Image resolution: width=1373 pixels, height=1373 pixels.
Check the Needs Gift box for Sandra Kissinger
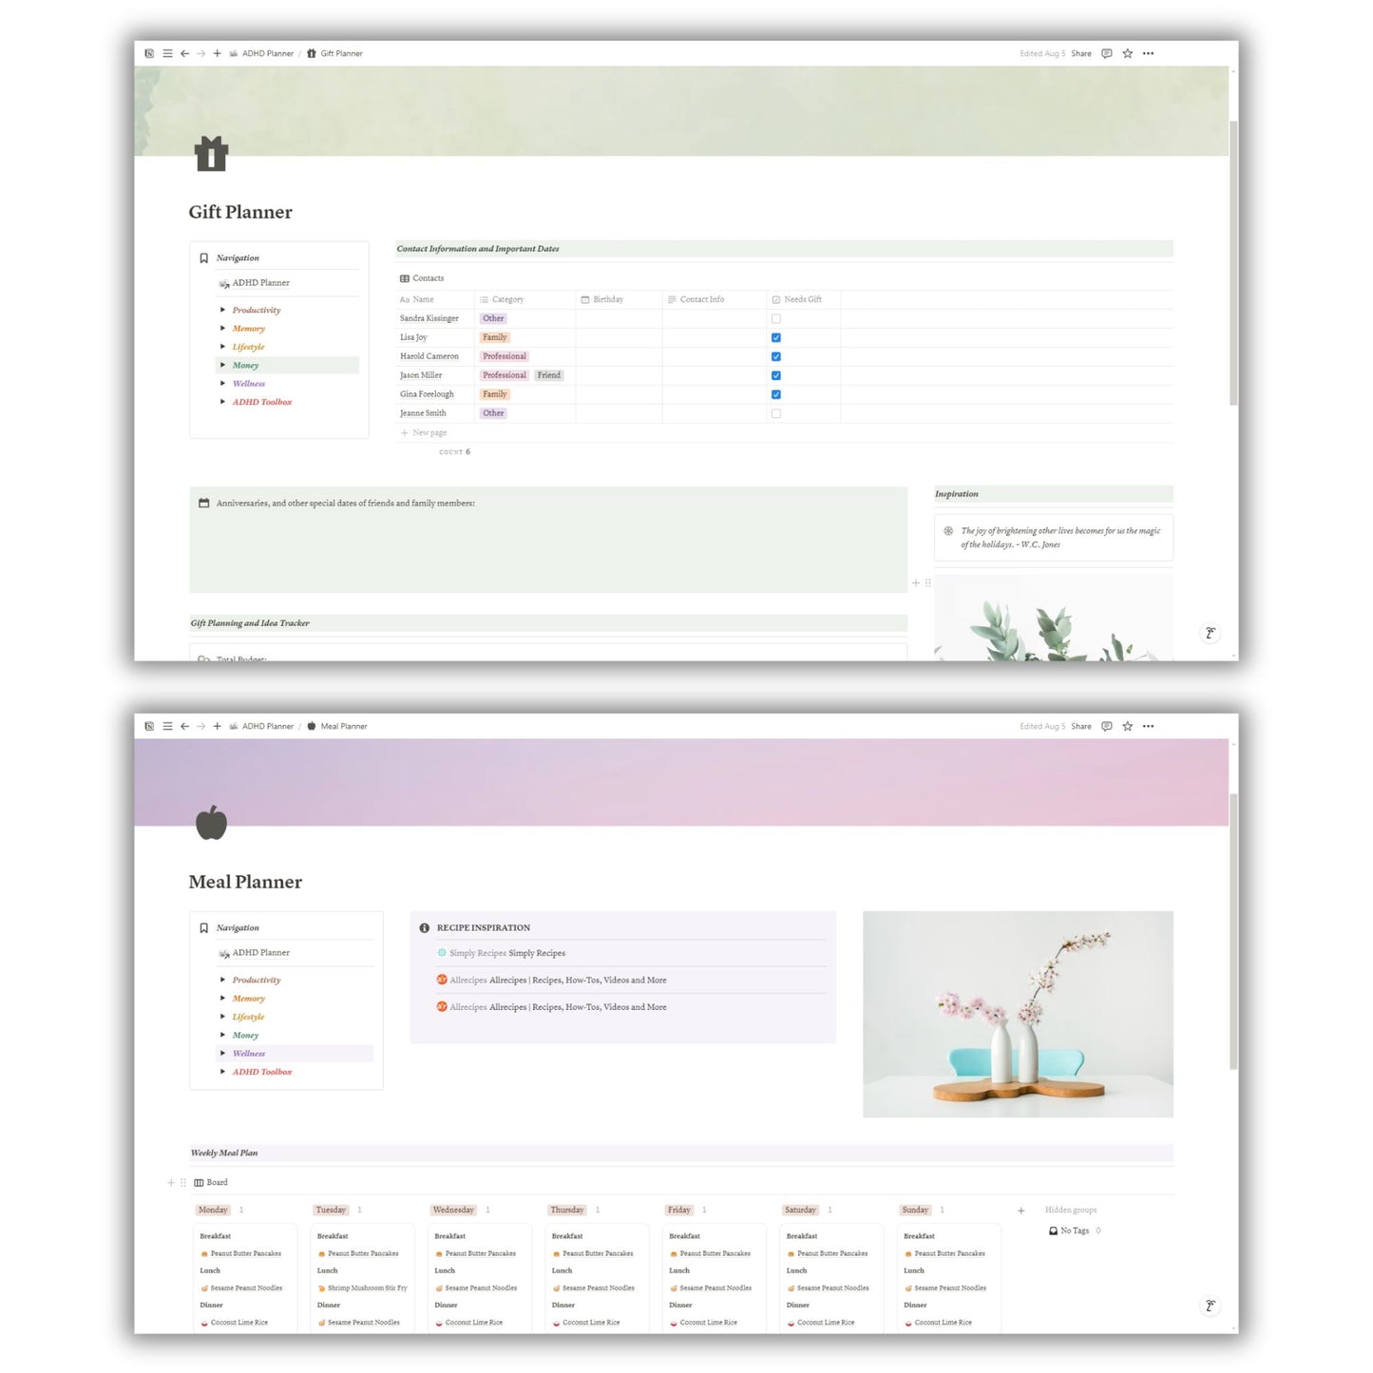[x=776, y=319]
